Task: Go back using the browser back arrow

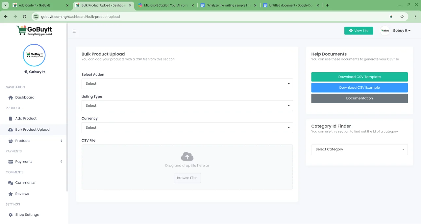Action: point(6,16)
